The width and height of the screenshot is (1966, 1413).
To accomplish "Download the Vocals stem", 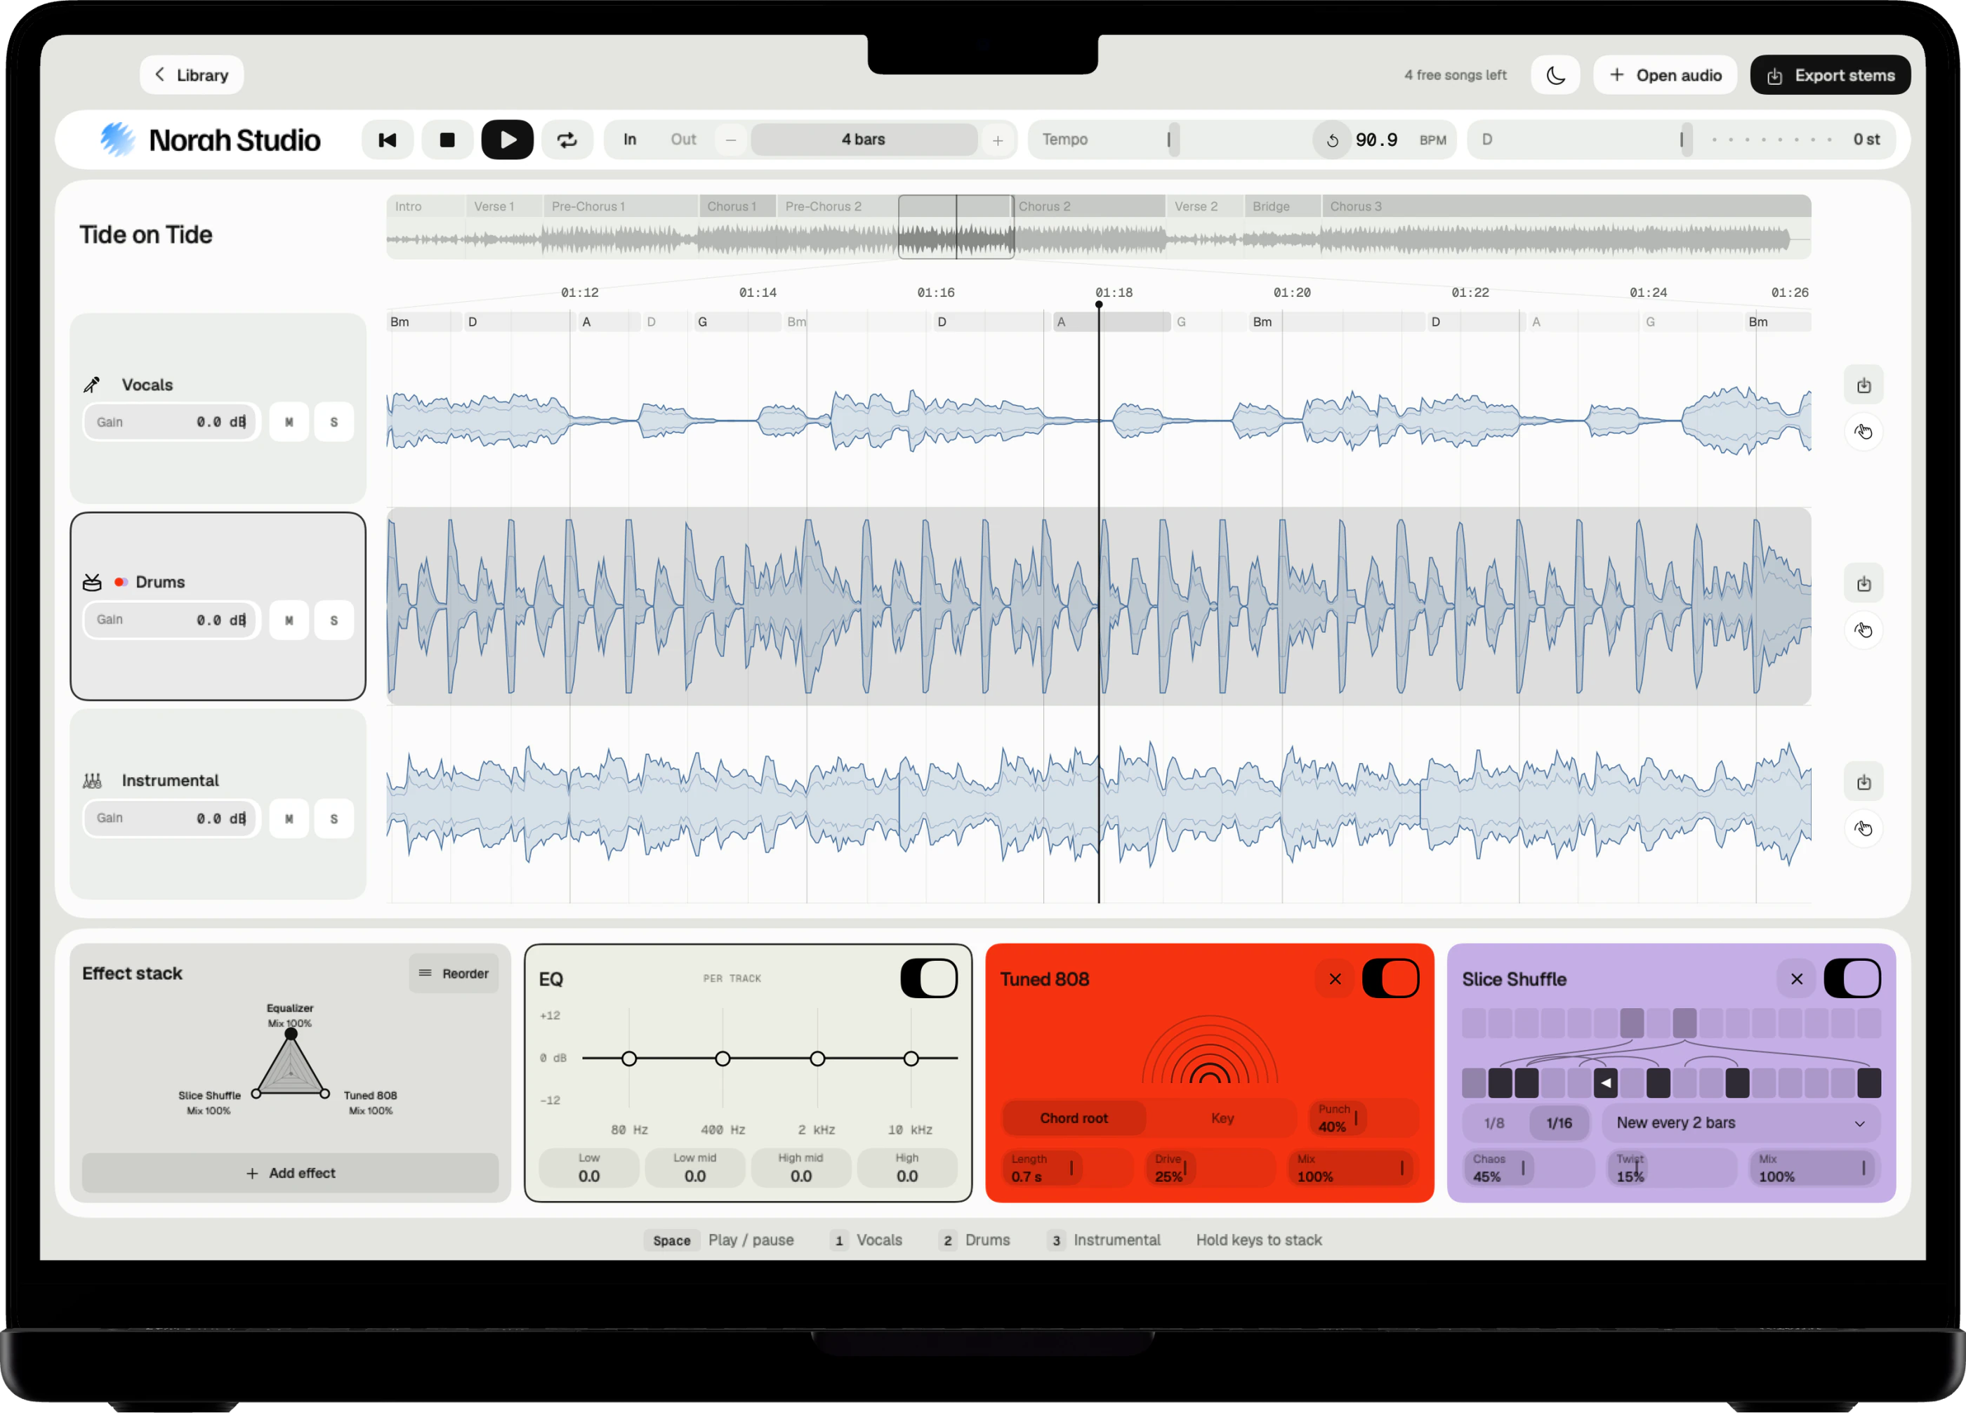I will coord(1863,385).
